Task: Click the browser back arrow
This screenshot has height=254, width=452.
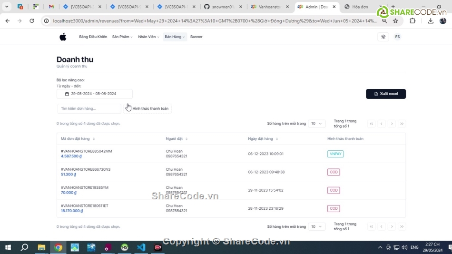Action: [8, 21]
